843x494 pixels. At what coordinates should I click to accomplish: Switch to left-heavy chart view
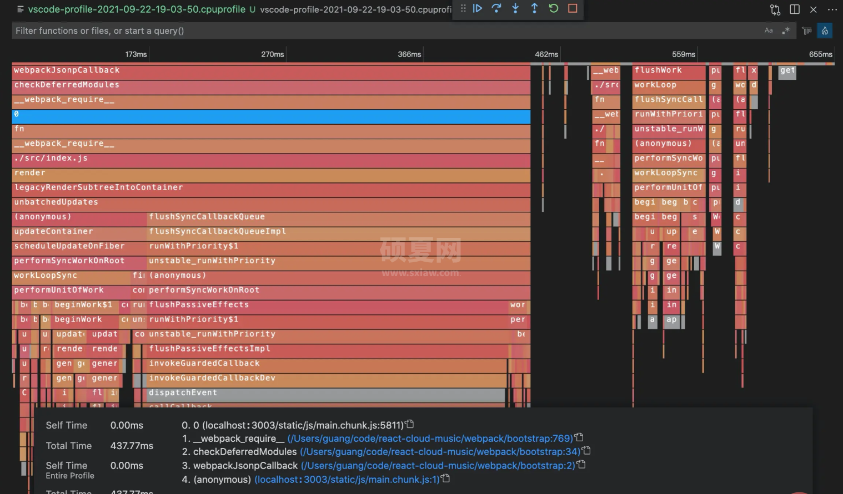[807, 30]
